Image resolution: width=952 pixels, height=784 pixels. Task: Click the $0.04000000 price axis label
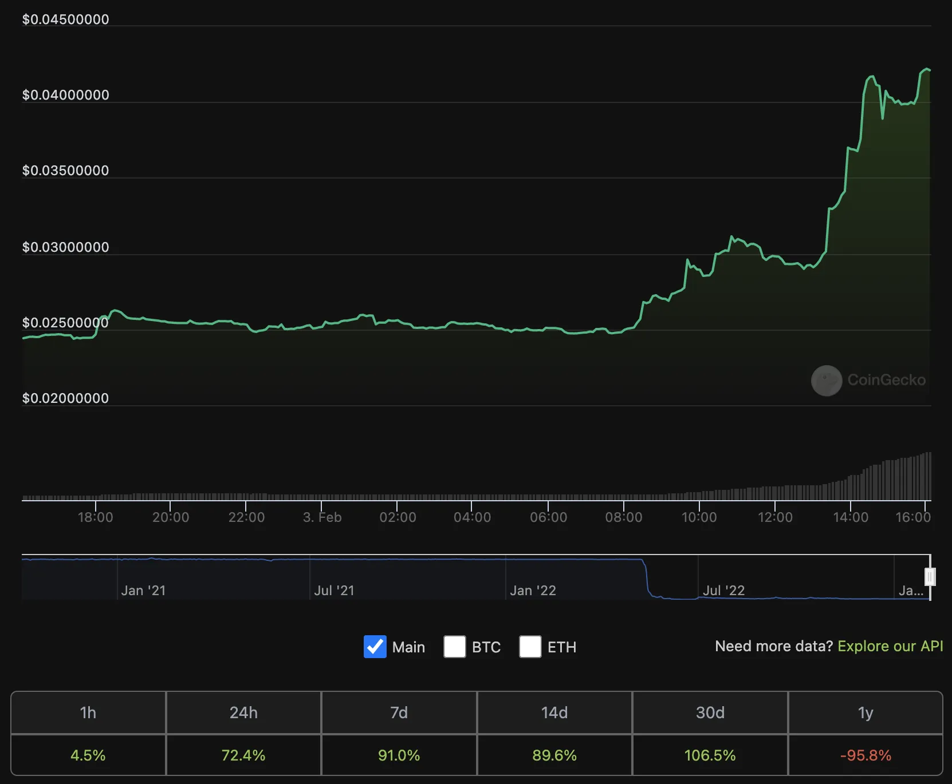click(x=66, y=95)
